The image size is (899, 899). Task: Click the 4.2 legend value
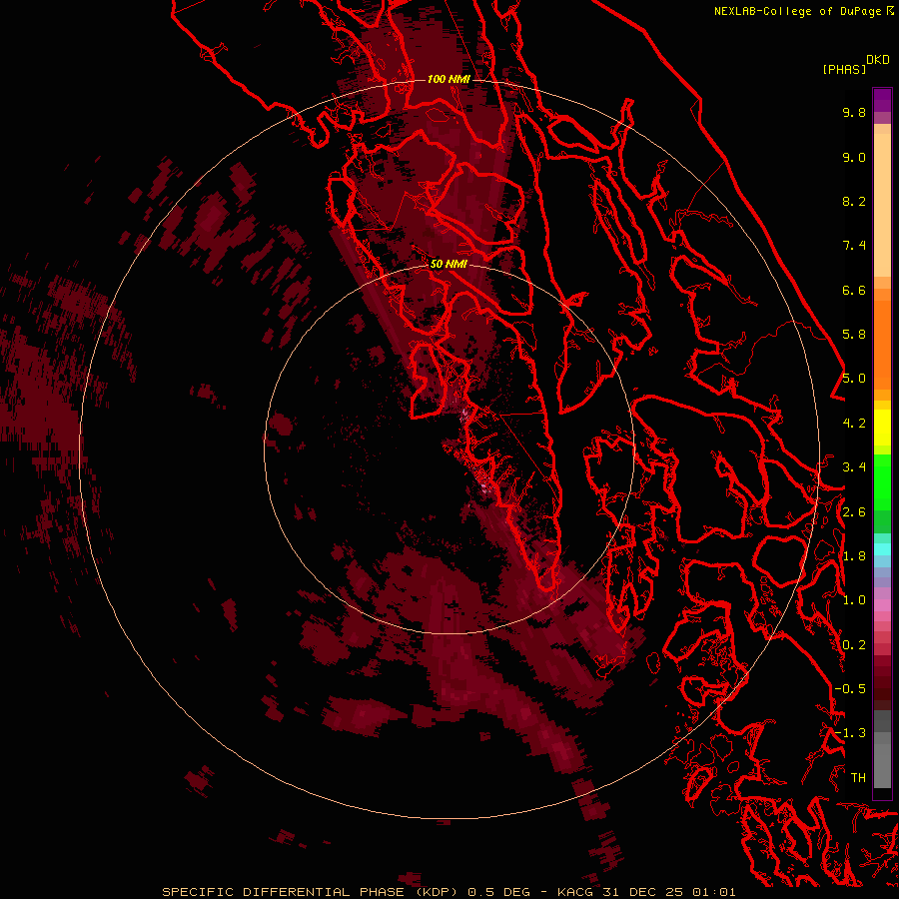(x=854, y=424)
